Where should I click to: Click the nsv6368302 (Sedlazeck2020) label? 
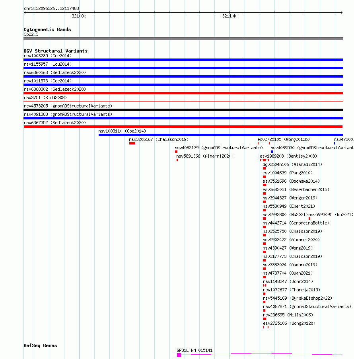[55, 89]
